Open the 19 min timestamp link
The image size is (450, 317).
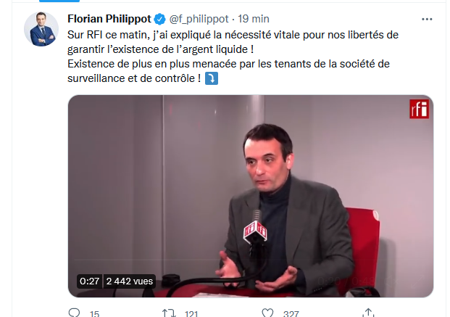(x=254, y=19)
